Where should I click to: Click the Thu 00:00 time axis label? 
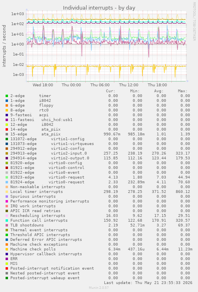71,85
